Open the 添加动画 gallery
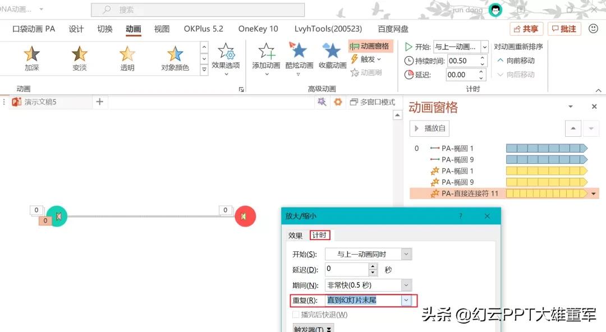Screen dimensions: 606x332 pos(265,58)
